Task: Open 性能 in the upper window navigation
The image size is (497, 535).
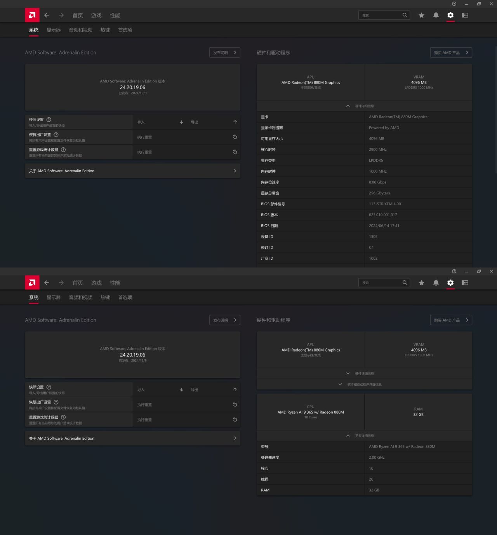Action: pyautogui.click(x=115, y=15)
